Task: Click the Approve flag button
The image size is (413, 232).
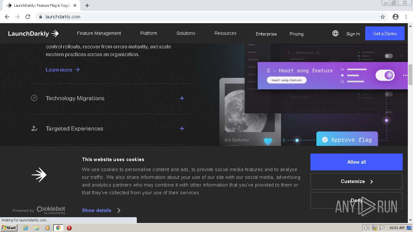Action: click(347, 140)
